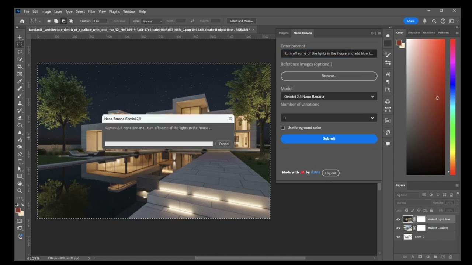Click the rainbow hue slider strip

pos(452,107)
